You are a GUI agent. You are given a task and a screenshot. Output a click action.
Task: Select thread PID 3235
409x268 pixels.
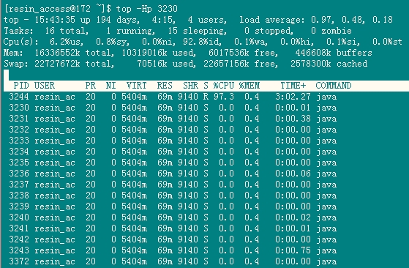tap(18, 163)
